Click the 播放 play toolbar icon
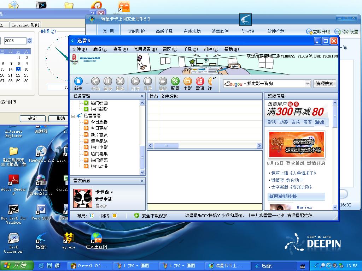The image size is (362, 271). [x=163, y=84]
